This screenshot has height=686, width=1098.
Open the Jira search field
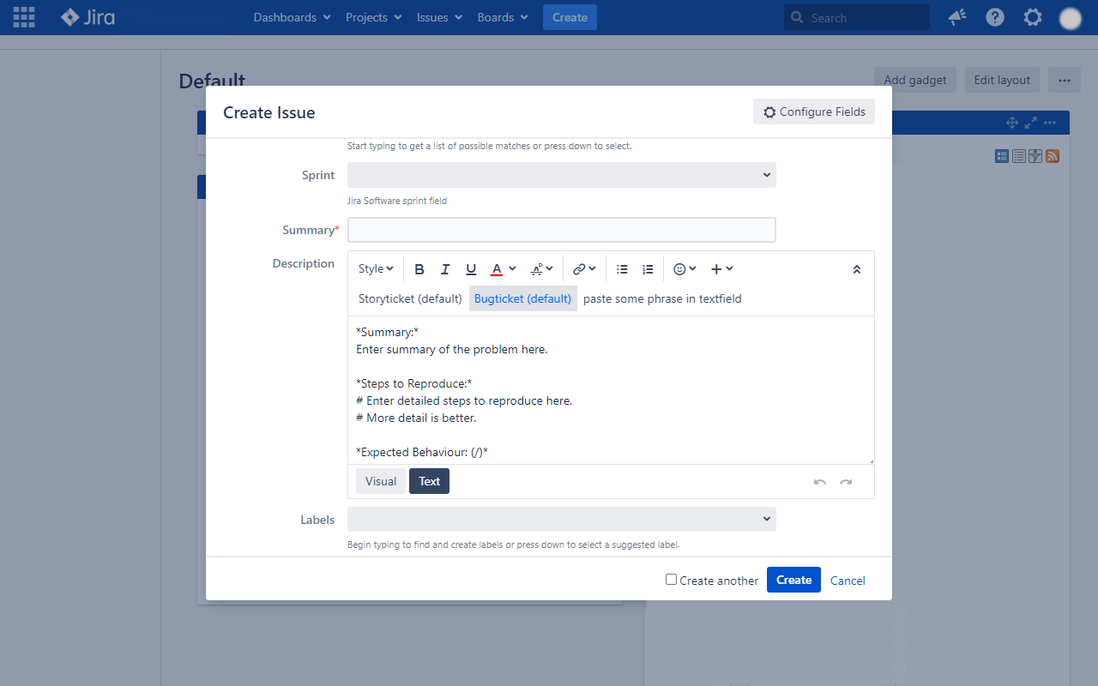click(x=856, y=17)
